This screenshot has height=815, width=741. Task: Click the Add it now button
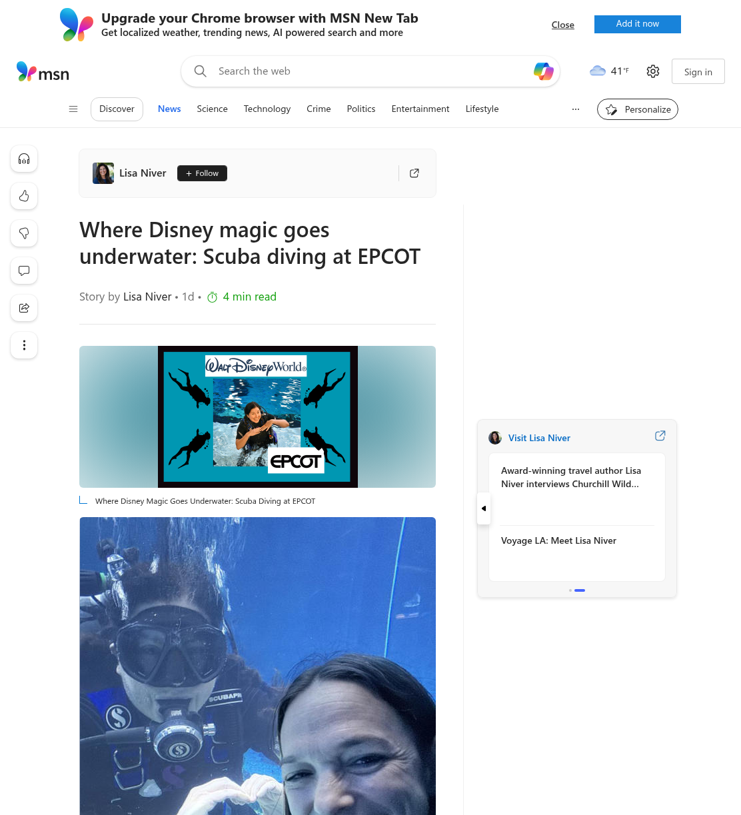pyautogui.click(x=638, y=24)
